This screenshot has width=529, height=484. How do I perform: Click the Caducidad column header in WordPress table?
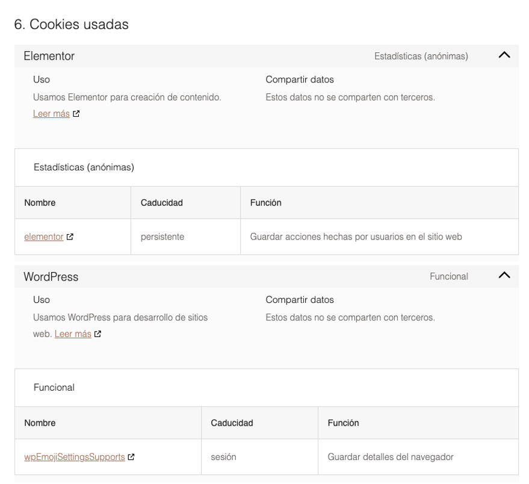pos(232,423)
